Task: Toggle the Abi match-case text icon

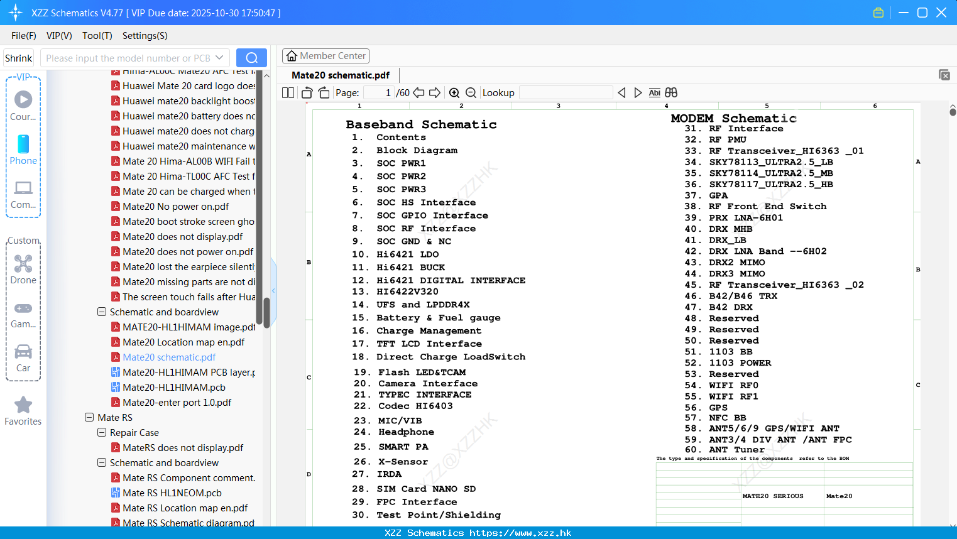Action: click(x=655, y=93)
